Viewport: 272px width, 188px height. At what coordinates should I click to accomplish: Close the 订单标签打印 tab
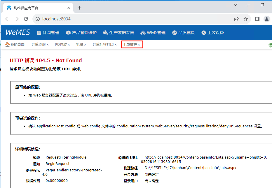click(x=116, y=45)
